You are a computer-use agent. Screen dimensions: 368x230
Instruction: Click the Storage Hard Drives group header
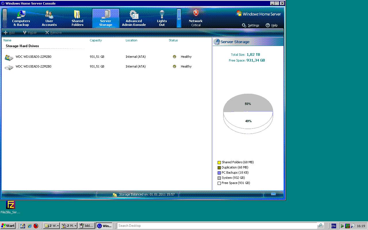[x=22, y=46]
